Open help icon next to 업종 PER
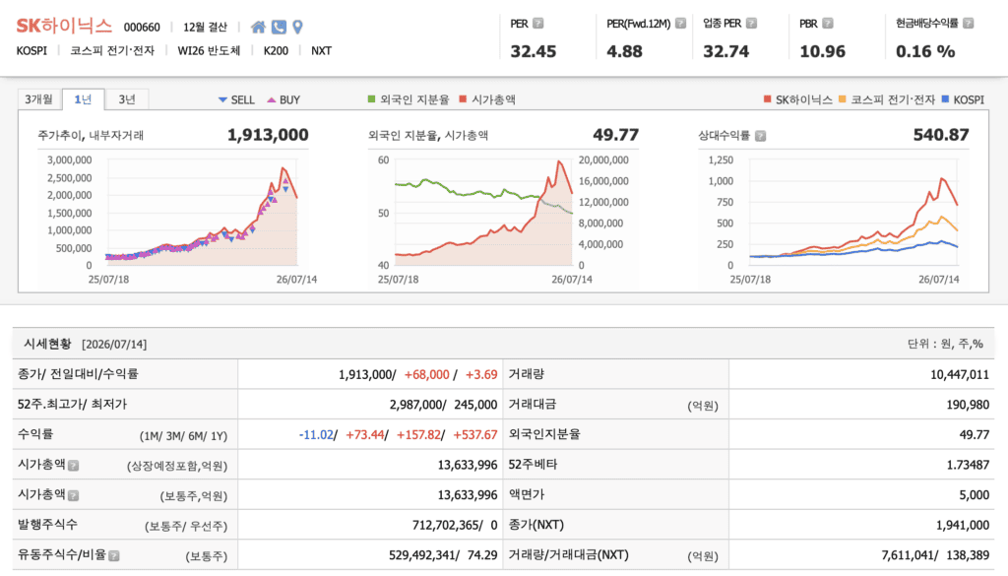Image resolution: width=1008 pixels, height=576 pixels. tap(751, 24)
